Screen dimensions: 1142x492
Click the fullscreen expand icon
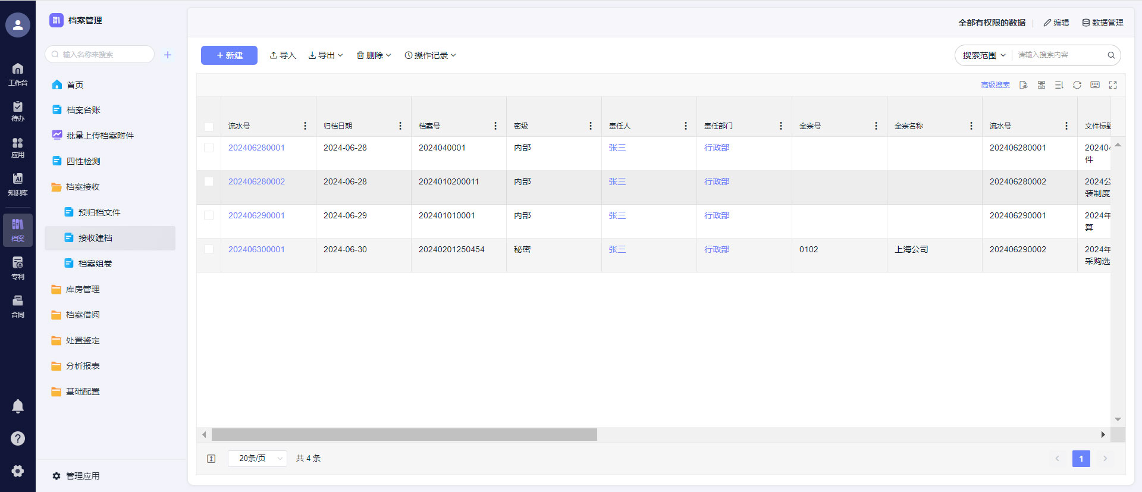[1112, 85]
